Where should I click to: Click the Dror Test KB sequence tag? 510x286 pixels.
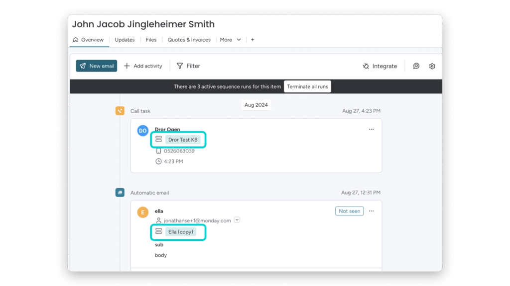click(183, 140)
